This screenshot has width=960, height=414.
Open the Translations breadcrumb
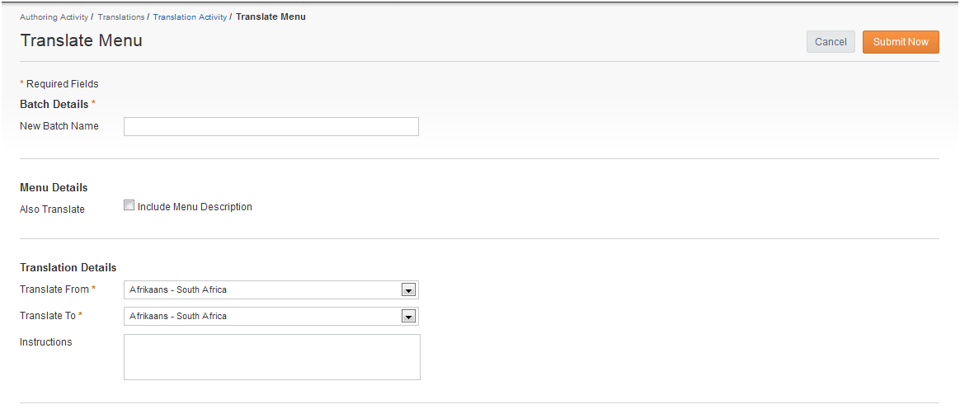[120, 17]
